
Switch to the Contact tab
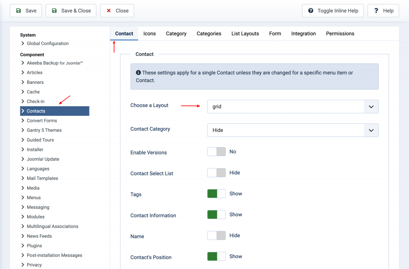pyautogui.click(x=124, y=34)
